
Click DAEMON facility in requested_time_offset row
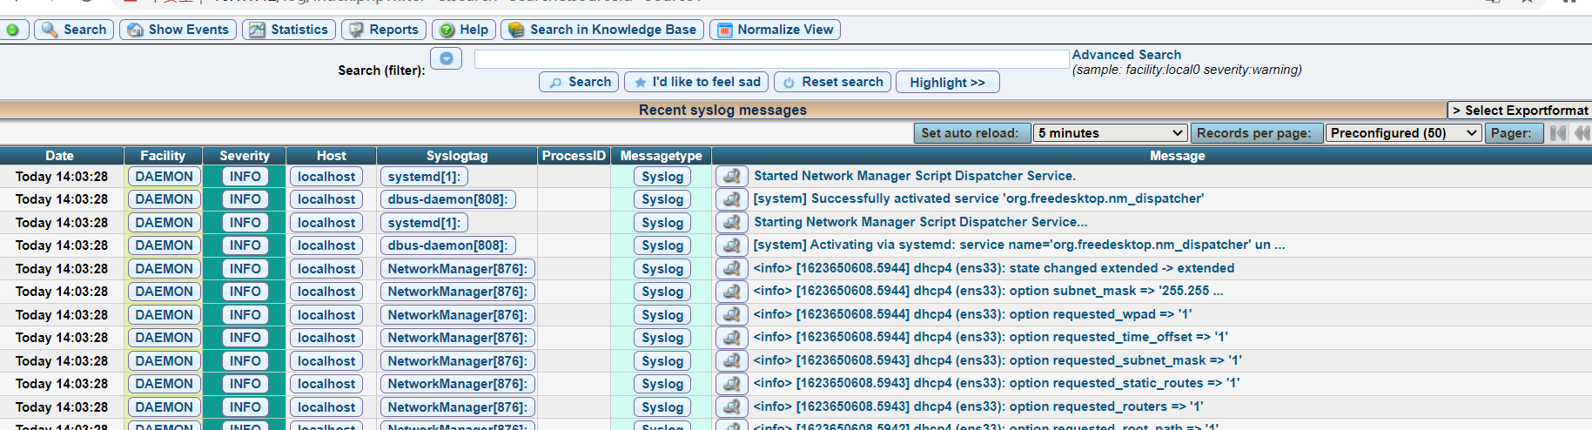tap(165, 338)
